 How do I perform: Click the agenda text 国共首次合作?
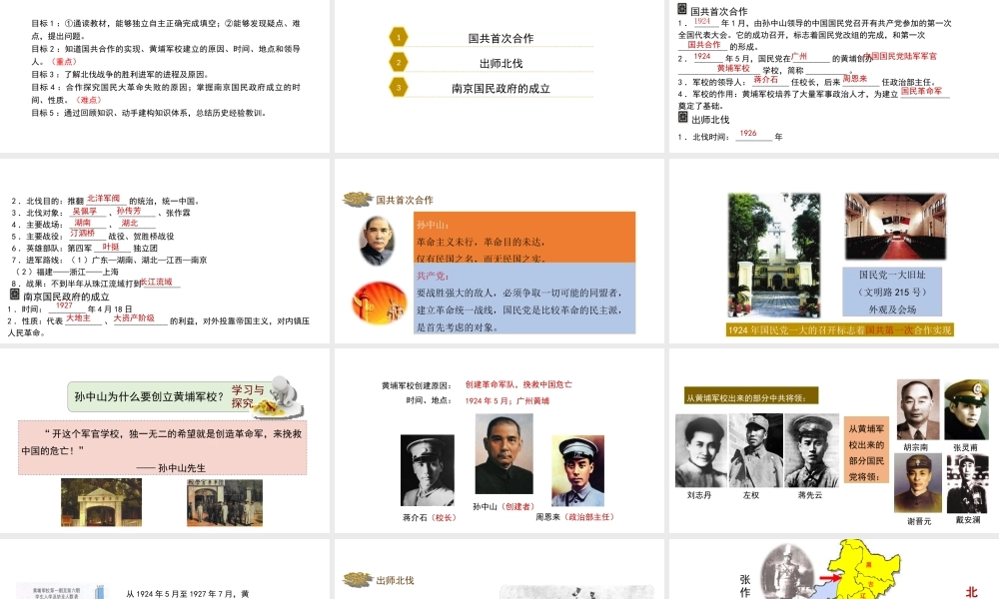pyautogui.click(x=500, y=38)
